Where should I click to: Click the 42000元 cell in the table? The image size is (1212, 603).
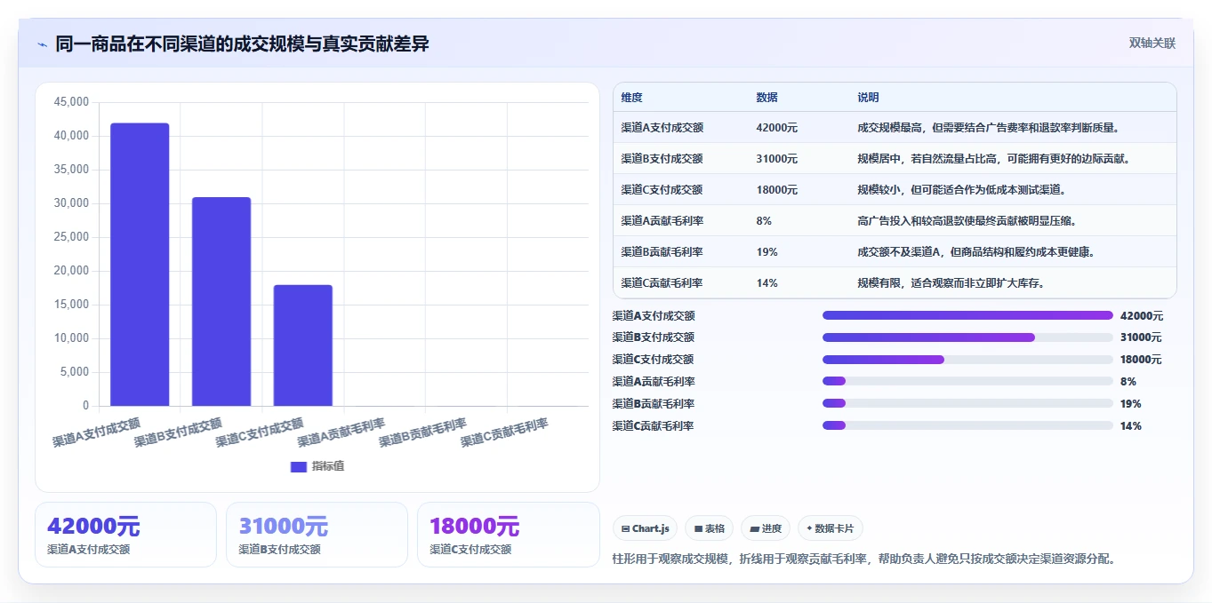[776, 128]
